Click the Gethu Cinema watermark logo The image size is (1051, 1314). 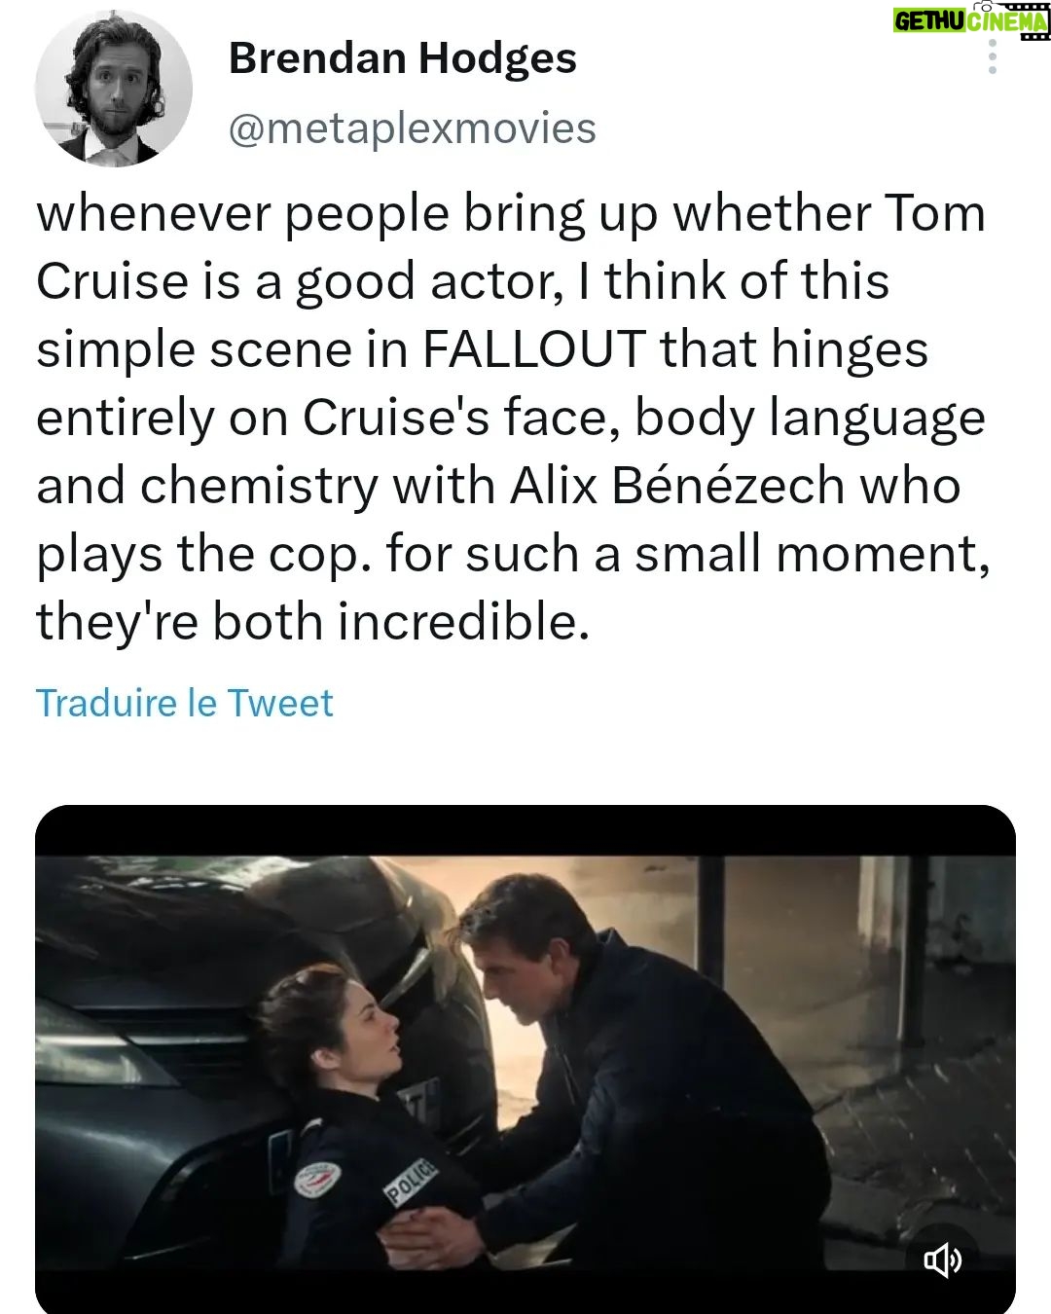click(970, 21)
